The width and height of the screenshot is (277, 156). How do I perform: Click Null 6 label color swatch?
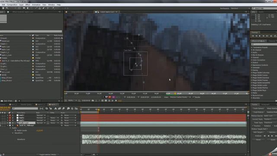(10, 118)
